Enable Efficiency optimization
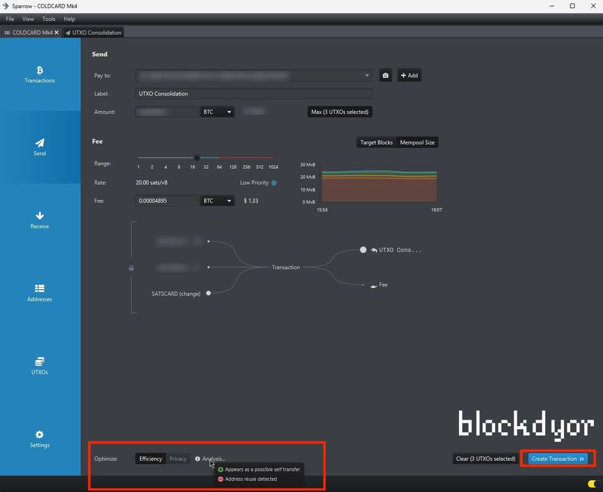The image size is (603, 492). tap(150, 459)
